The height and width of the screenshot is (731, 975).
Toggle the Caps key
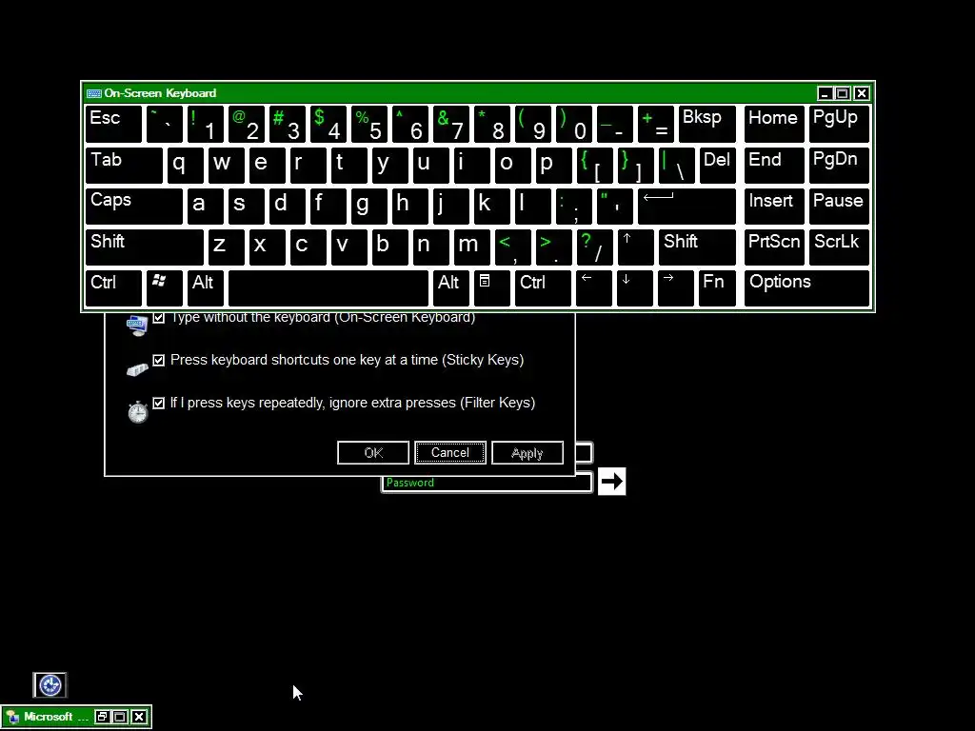[x=134, y=206]
